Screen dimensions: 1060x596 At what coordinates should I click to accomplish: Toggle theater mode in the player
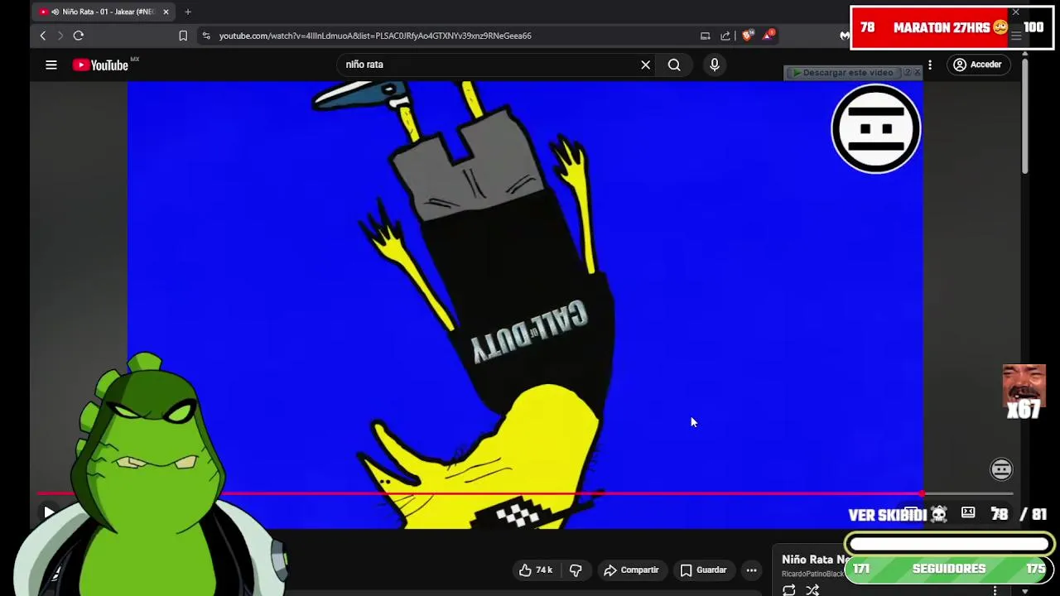[968, 513]
